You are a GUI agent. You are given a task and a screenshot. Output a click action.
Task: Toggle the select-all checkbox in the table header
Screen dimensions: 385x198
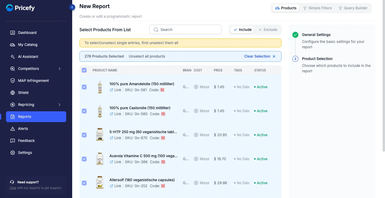point(84,70)
